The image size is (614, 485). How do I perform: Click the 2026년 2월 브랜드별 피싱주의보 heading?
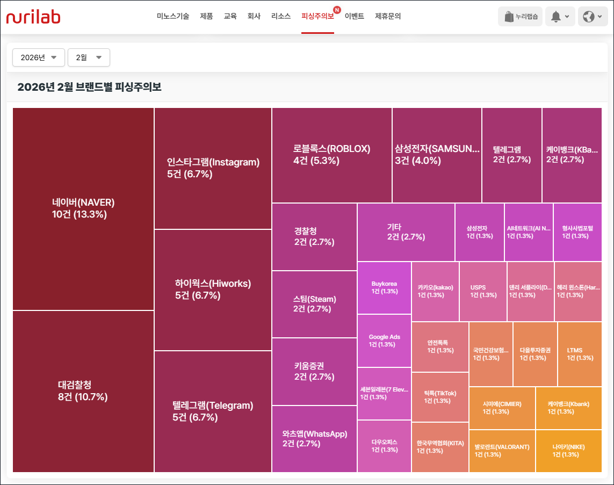coord(89,87)
